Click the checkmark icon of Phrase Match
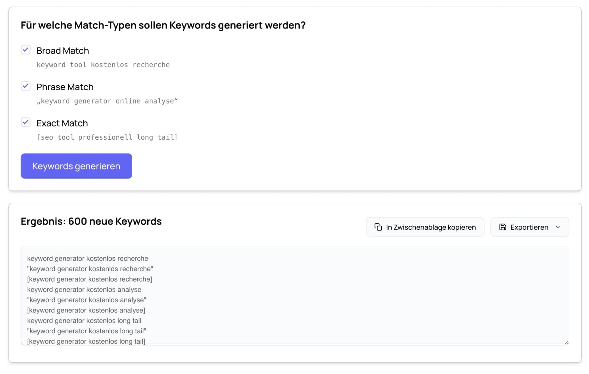The width and height of the screenshot is (589, 374). 26,86
